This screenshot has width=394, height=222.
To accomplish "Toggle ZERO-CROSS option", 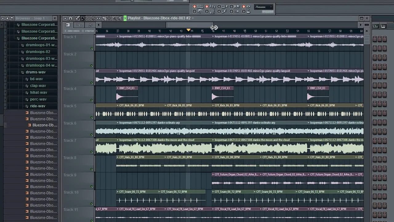I will [x=72, y=31].
